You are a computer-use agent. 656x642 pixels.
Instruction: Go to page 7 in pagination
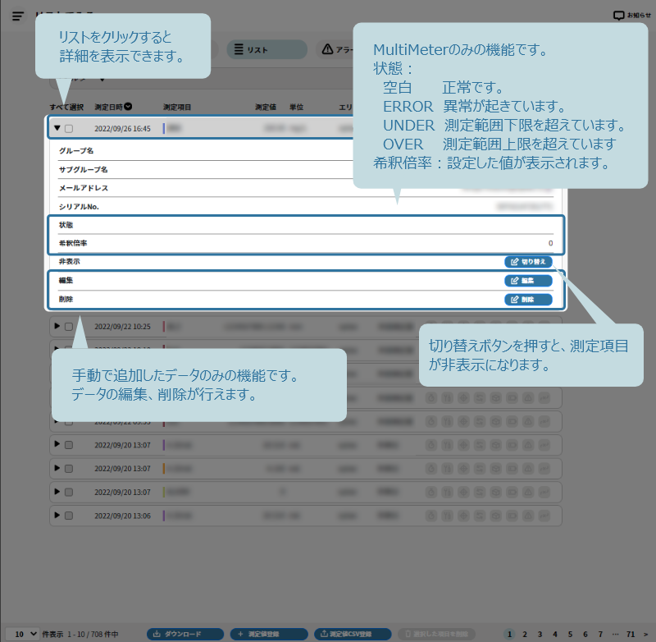pyautogui.click(x=600, y=634)
